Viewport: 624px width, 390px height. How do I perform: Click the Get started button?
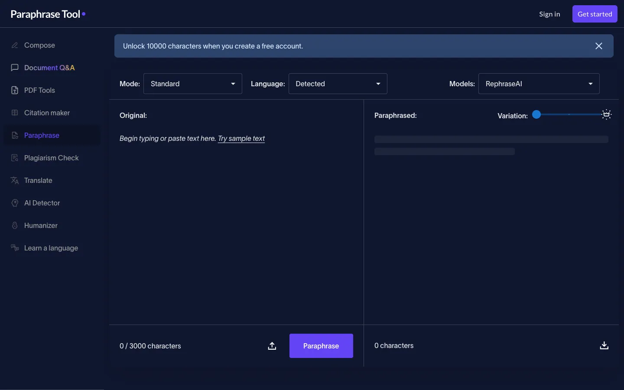pos(595,14)
